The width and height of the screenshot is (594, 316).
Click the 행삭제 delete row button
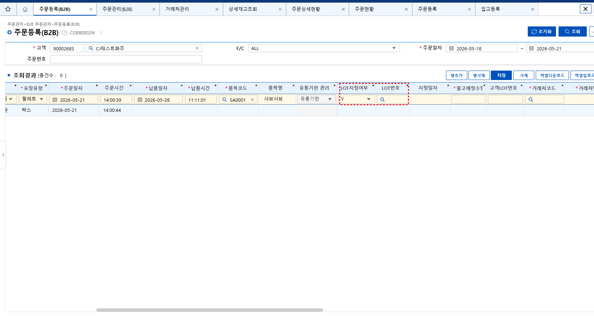tap(479, 75)
